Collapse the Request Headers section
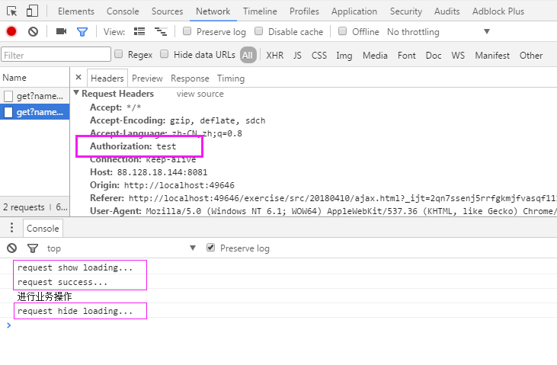 point(76,93)
